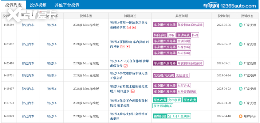Screen dimensions: 260x123
Task: Open image icon in complaint 1425589 row
Action: click(129, 28)
